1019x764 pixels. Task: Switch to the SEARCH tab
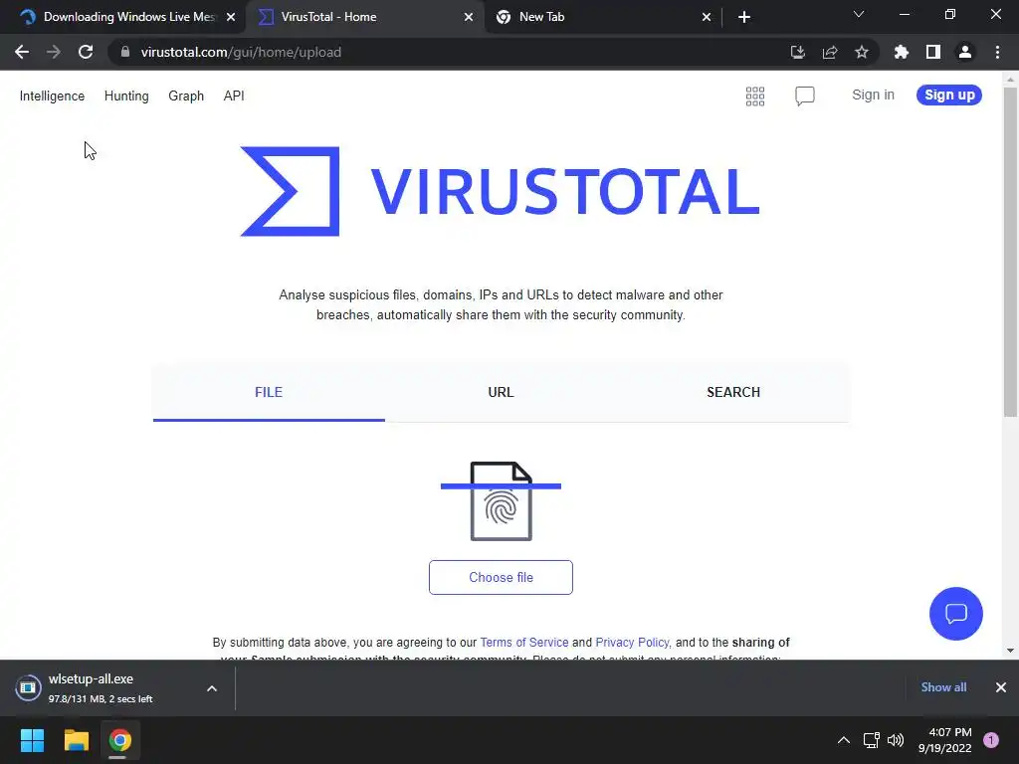733,392
